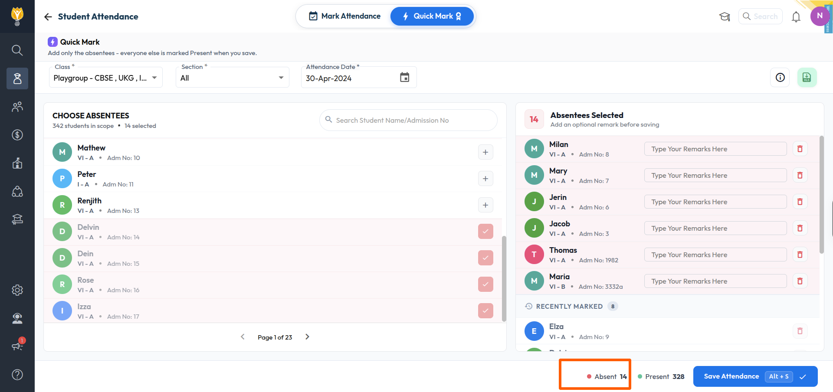Viewport: 833px width, 392px height.
Task: Add Renjith as absentee with plus button
Action: 485,205
